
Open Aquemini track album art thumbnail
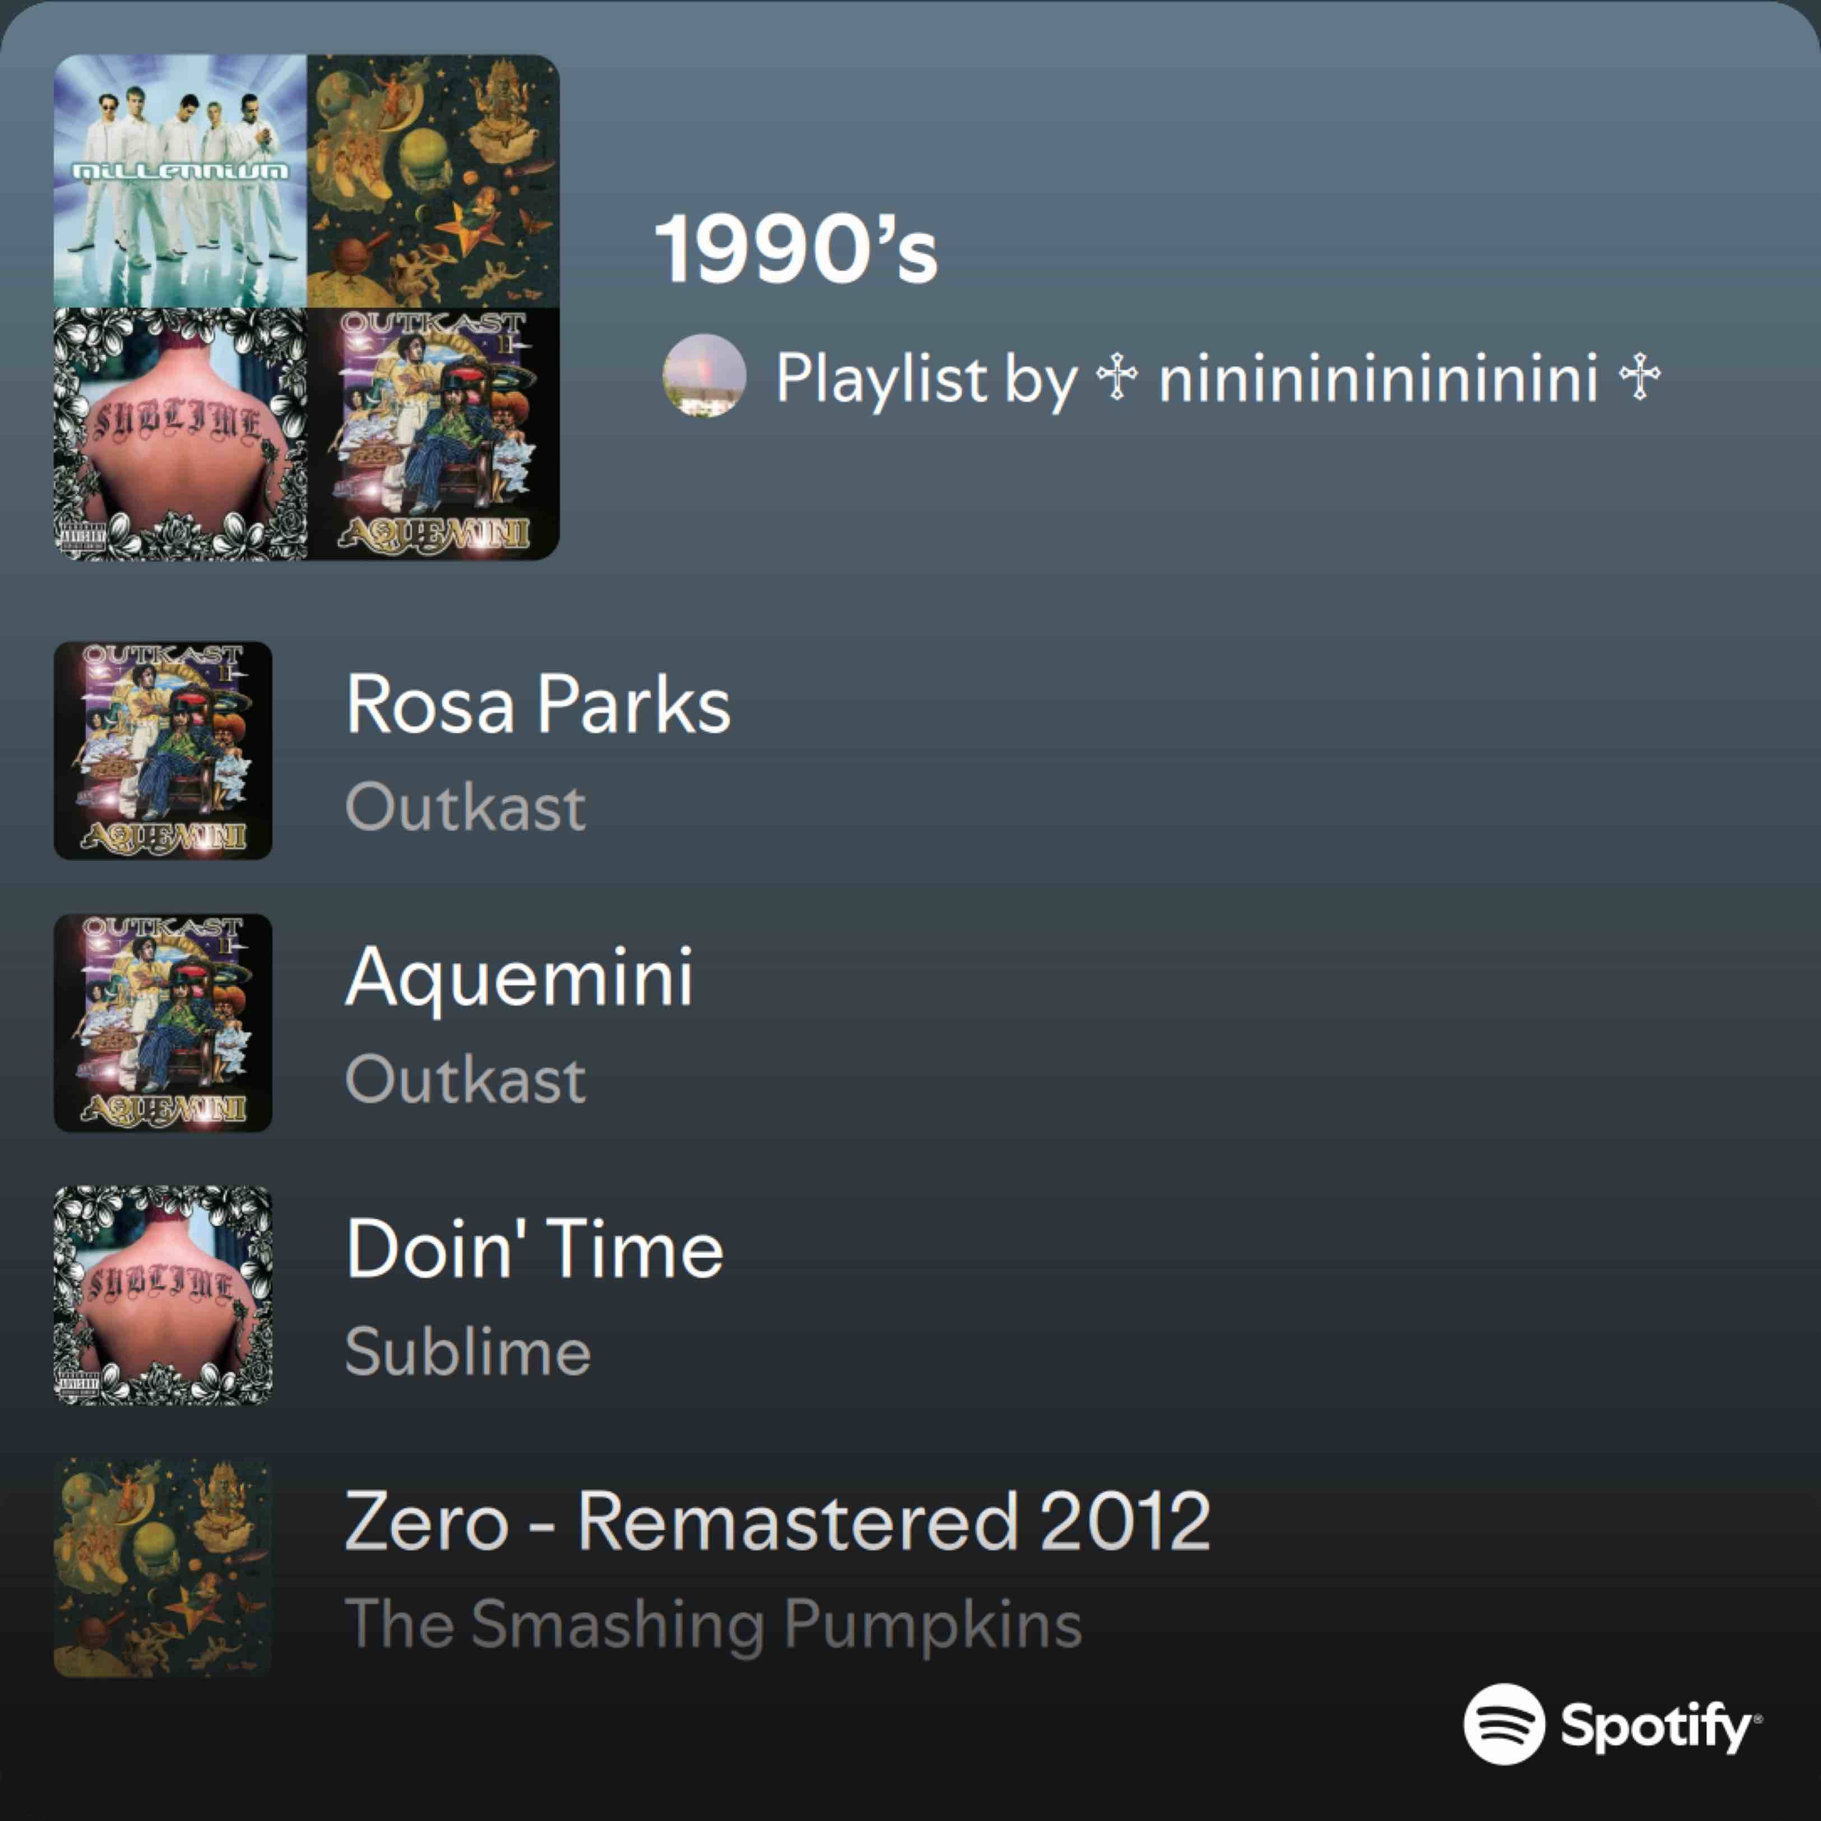point(163,1023)
